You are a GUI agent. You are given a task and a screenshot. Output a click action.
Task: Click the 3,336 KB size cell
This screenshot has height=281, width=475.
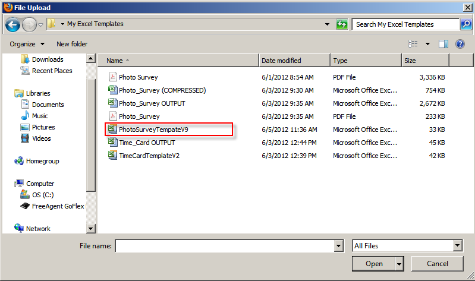432,77
